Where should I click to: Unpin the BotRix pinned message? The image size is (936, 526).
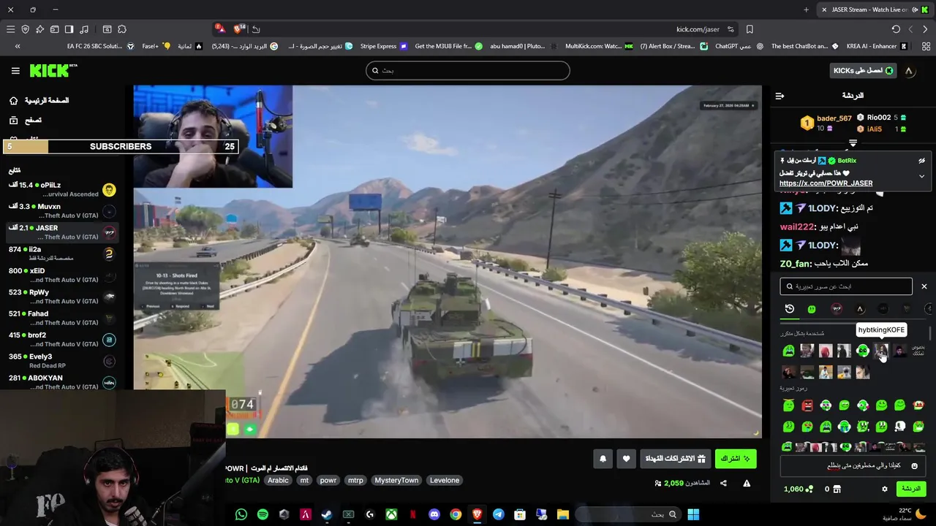click(x=921, y=161)
